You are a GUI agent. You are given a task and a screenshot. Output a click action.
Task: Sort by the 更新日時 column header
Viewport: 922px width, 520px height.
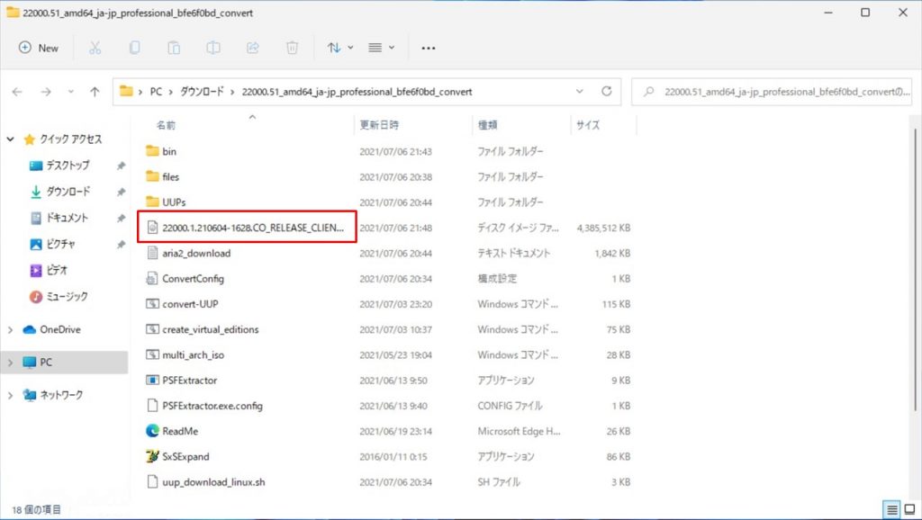click(x=379, y=124)
